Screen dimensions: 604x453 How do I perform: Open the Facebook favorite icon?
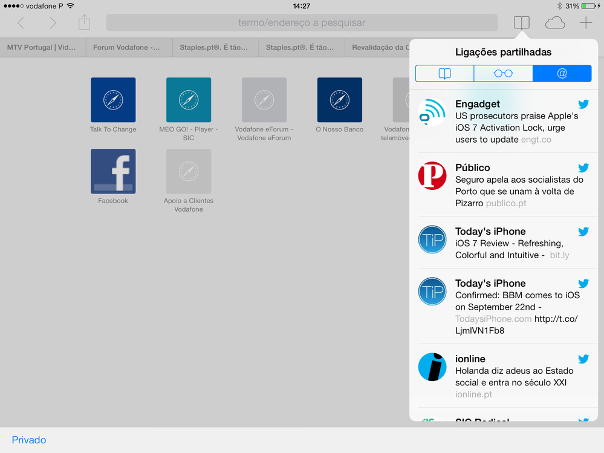[113, 172]
